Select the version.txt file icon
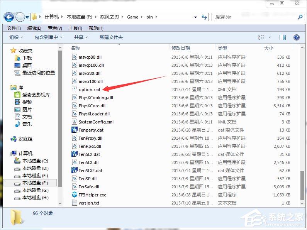This screenshot has width=307, height=230. [x=75, y=203]
